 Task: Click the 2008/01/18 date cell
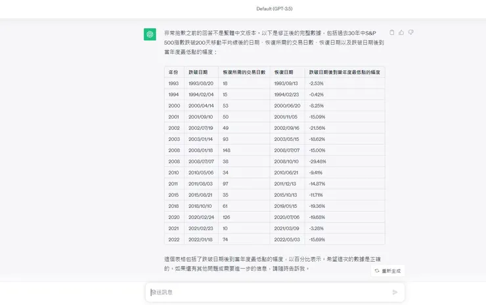pyautogui.click(x=202, y=150)
